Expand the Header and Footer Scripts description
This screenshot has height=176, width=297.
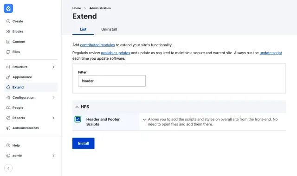[x=144, y=119]
